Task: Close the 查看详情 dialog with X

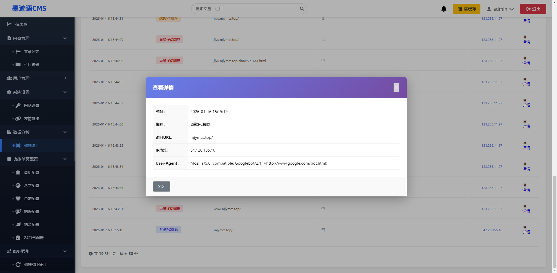Action: [396, 88]
